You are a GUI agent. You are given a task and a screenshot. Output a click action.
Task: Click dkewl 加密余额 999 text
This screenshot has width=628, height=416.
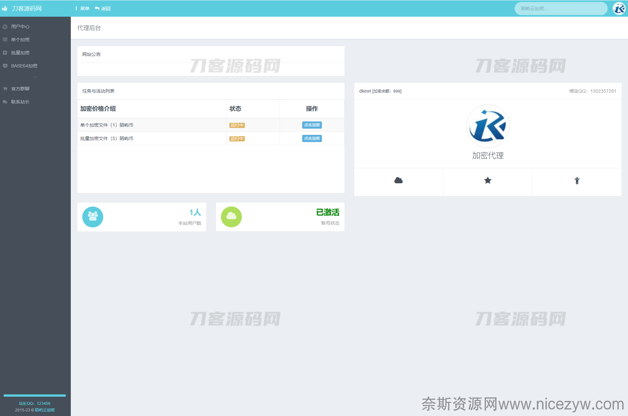(x=380, y=91)
